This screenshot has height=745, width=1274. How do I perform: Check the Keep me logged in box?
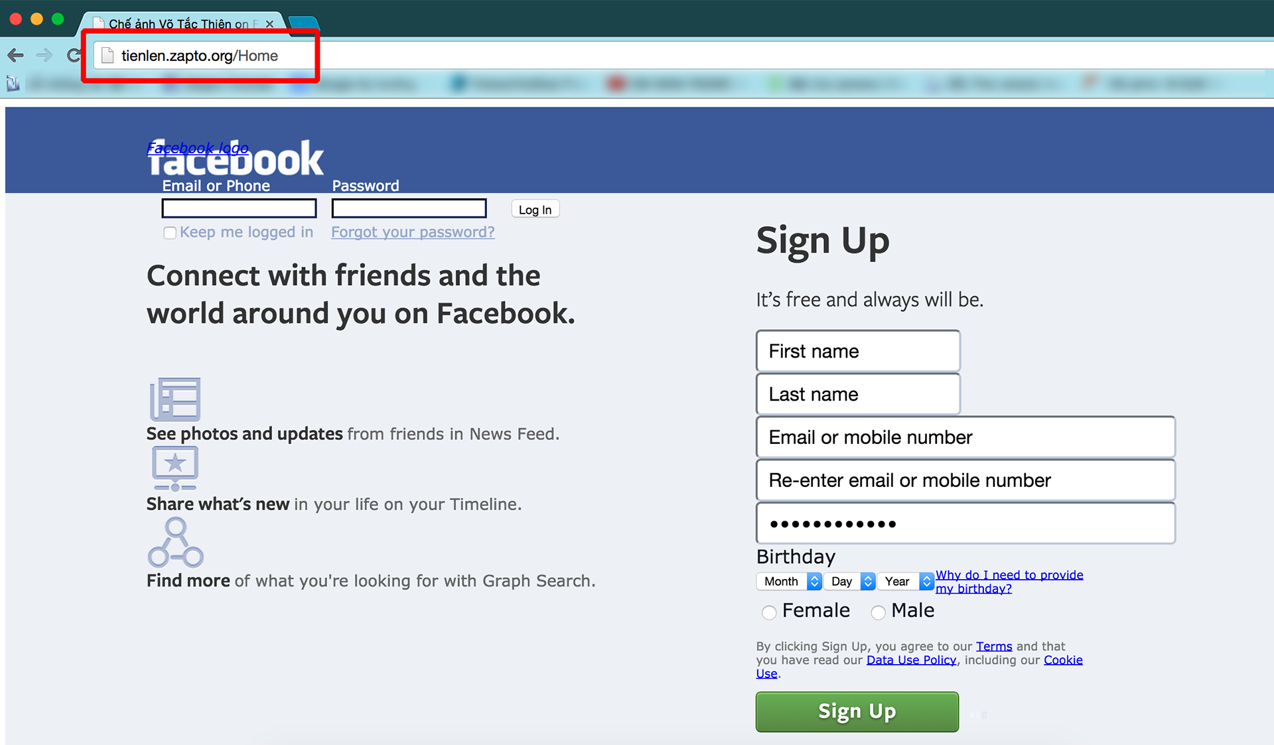coord(170,233)
